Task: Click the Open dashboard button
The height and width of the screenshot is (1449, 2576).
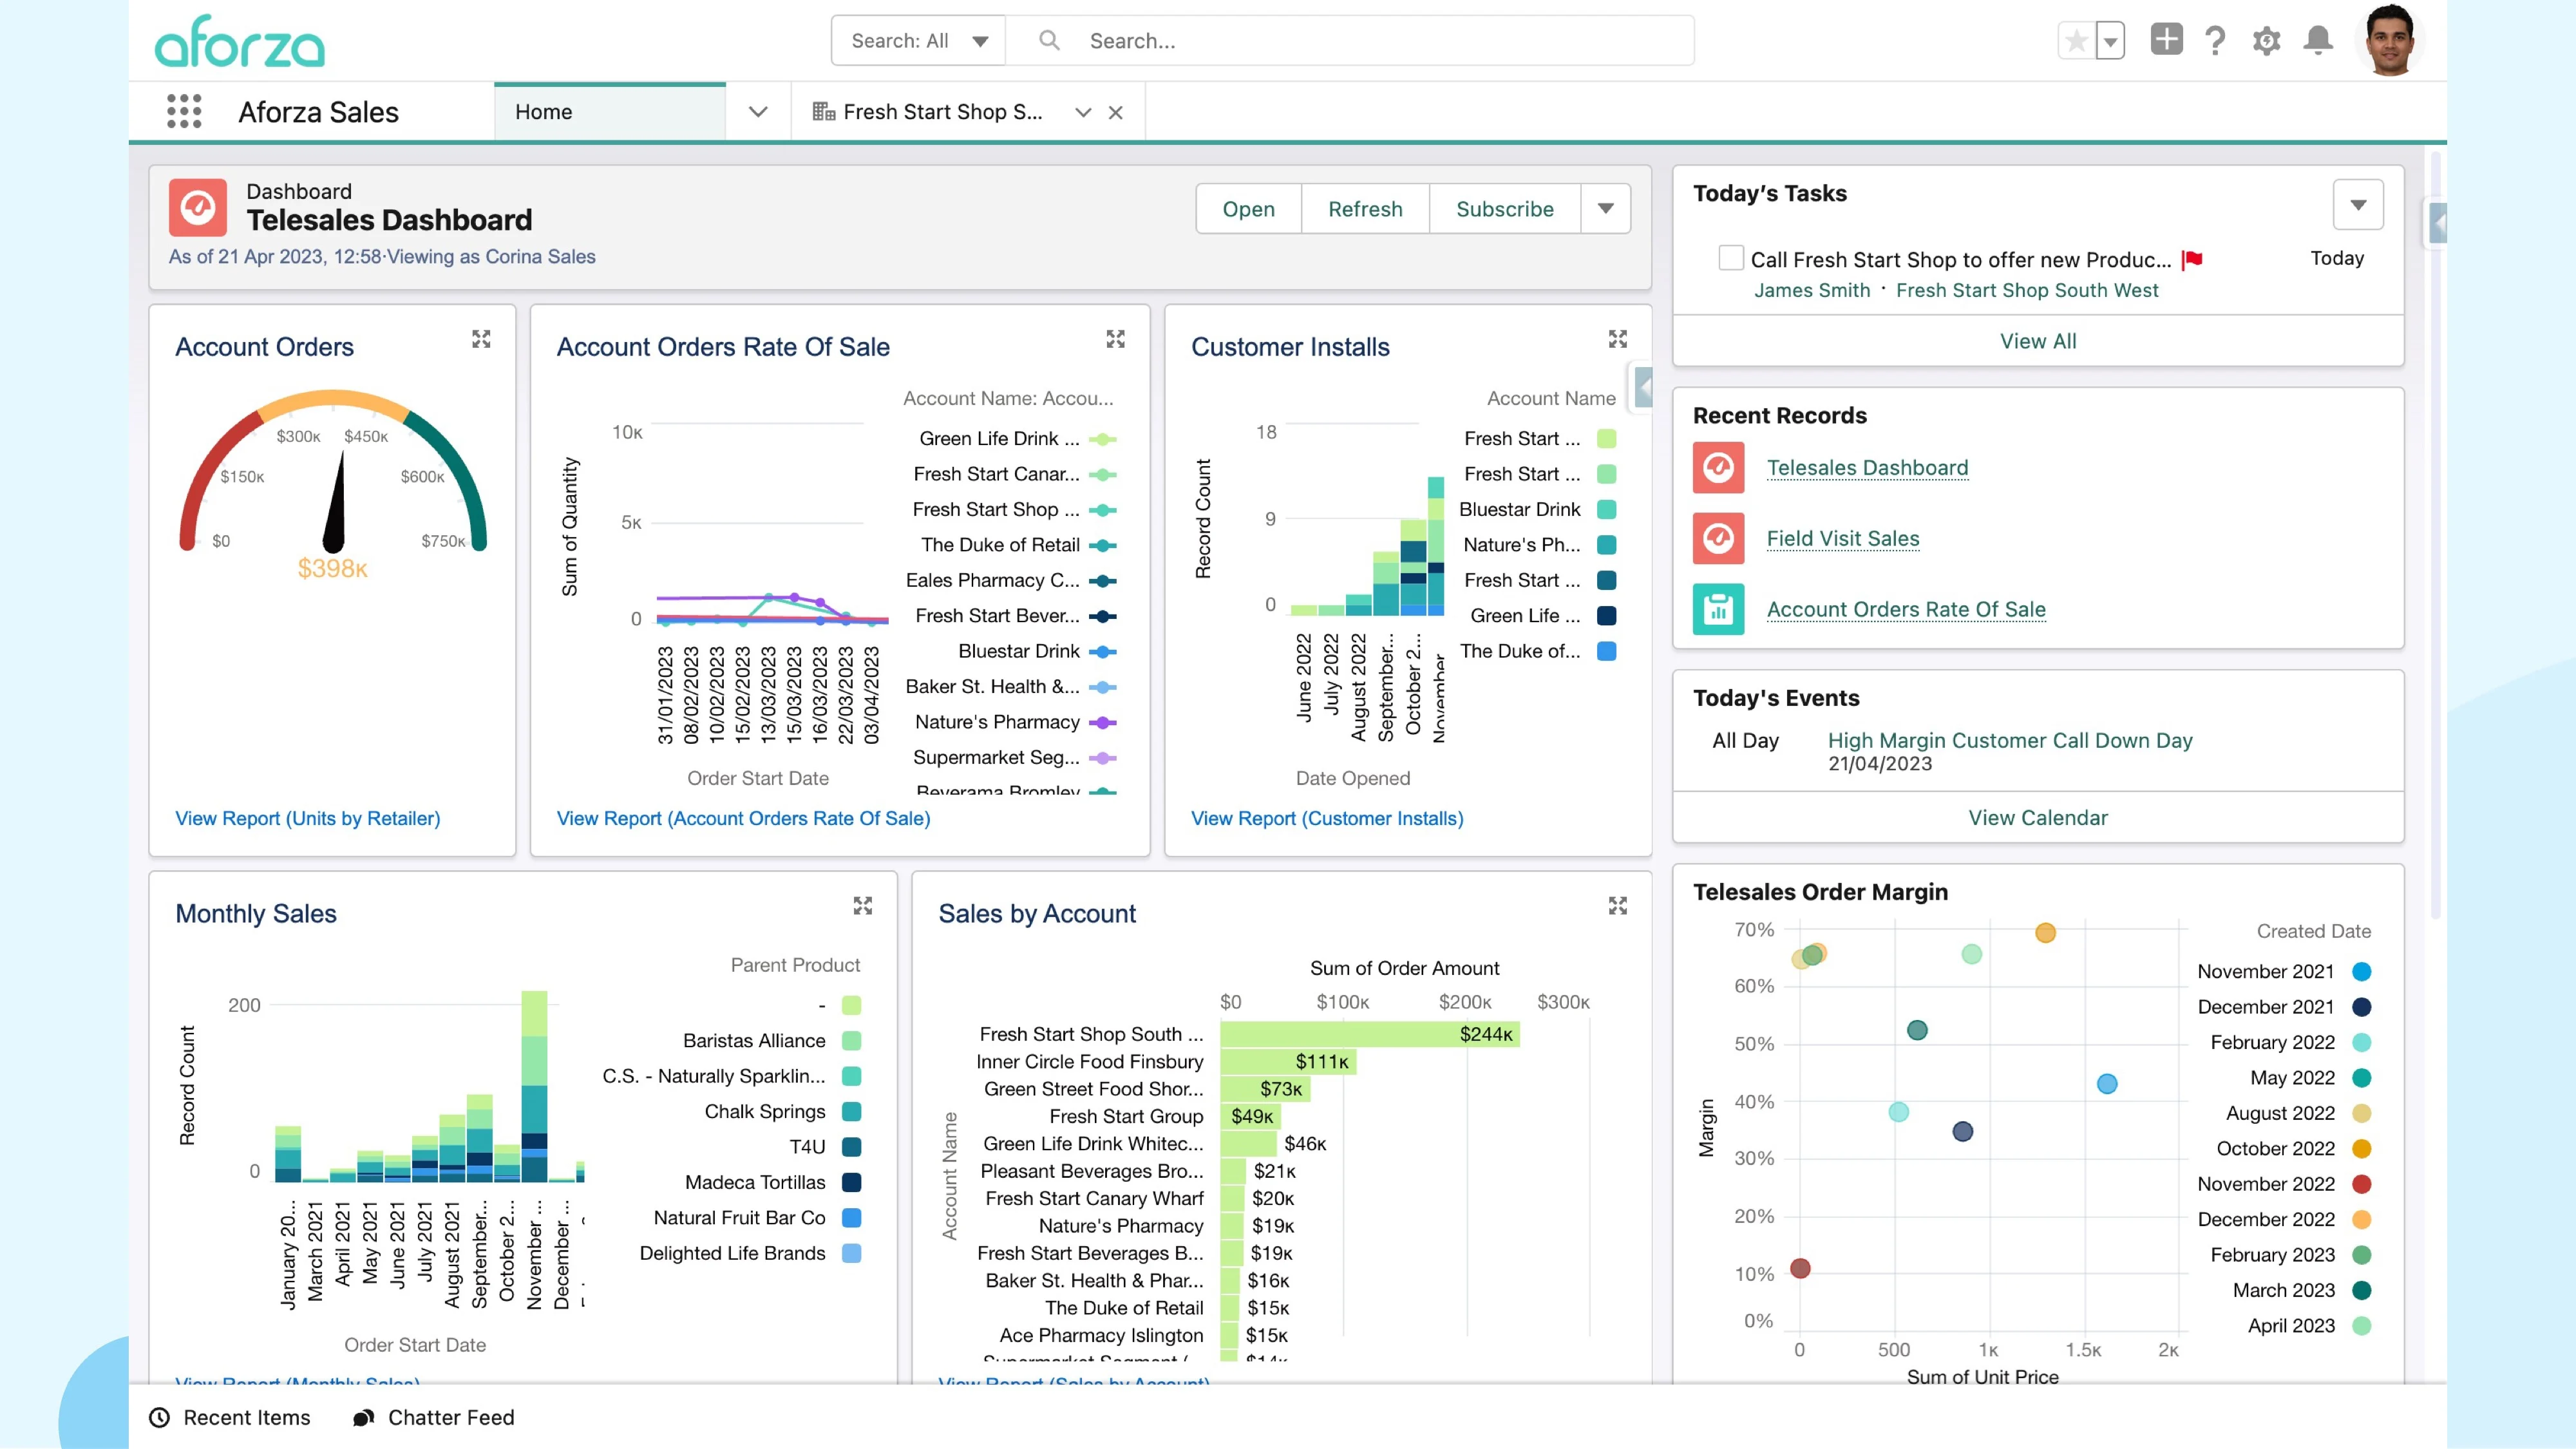Action: pyautogui.click(x=1248, y=209)
